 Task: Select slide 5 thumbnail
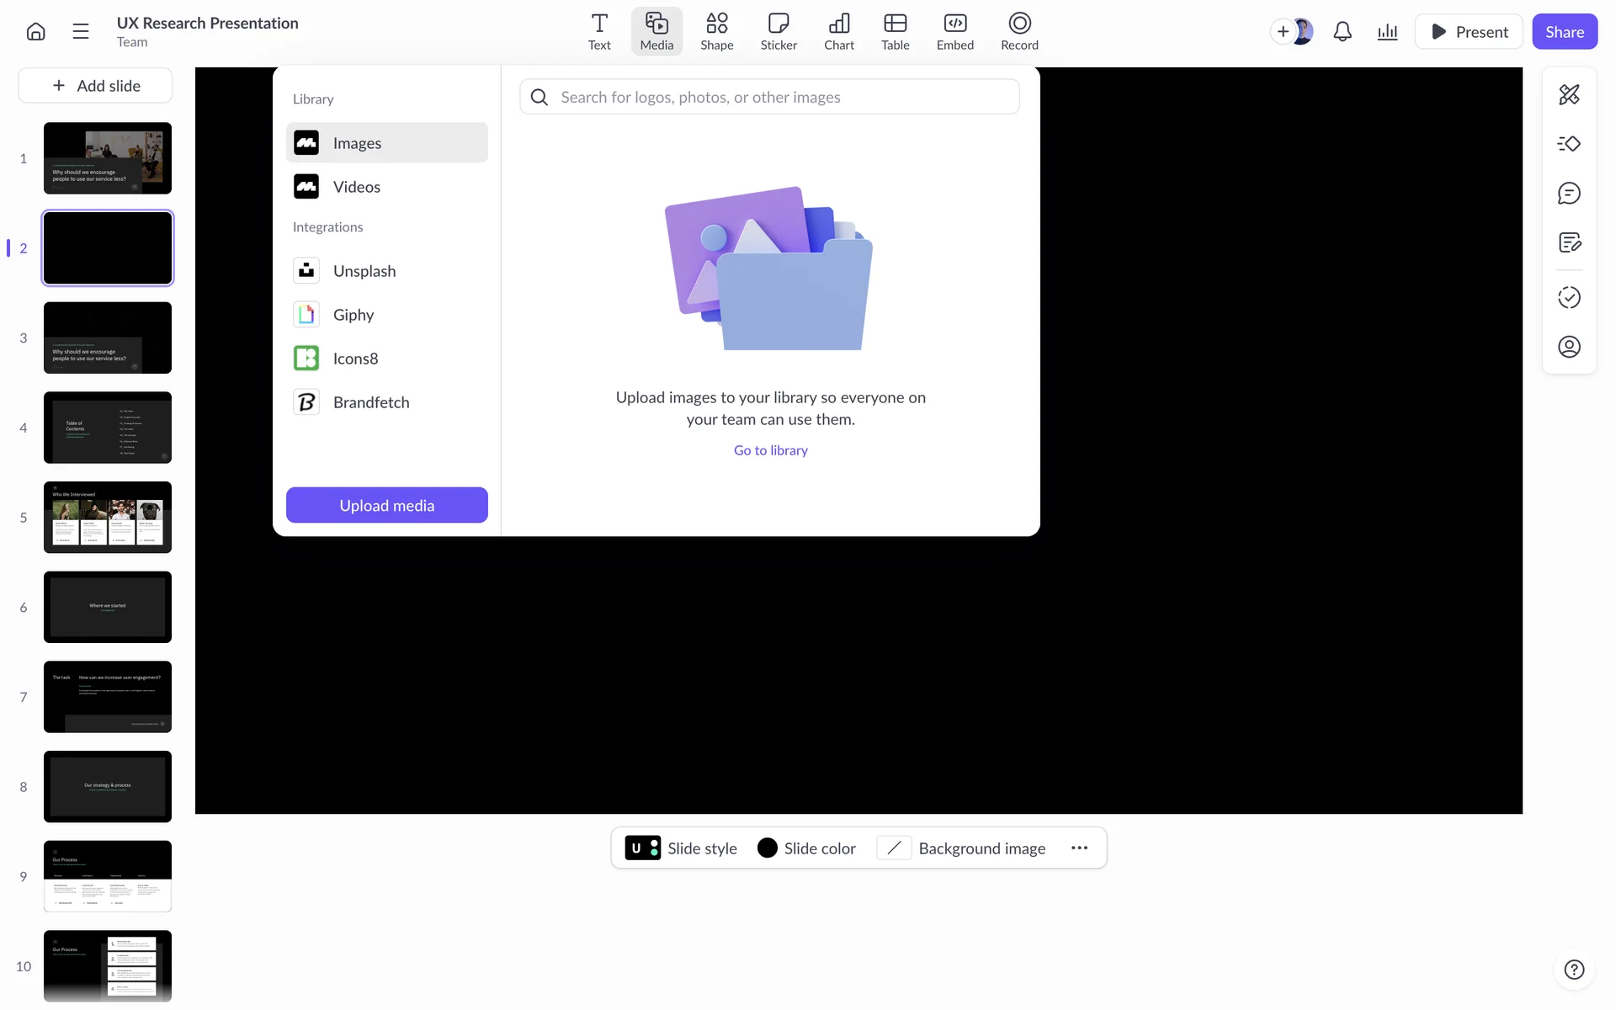(108, 517)
